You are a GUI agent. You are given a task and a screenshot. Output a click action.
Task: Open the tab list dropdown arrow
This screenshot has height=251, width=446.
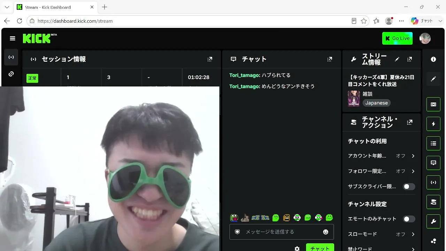point(7,7)
